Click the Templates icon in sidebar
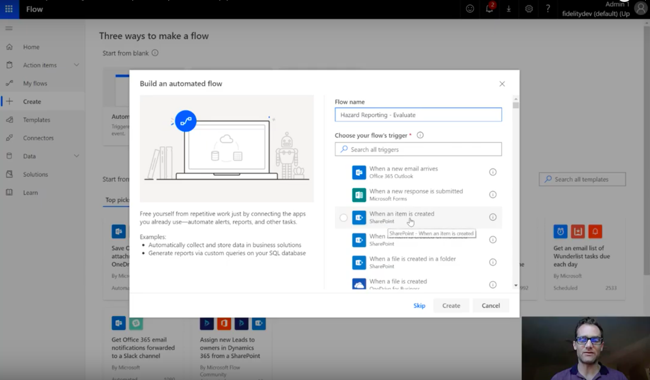650x380 pixels. click(9, 120)
